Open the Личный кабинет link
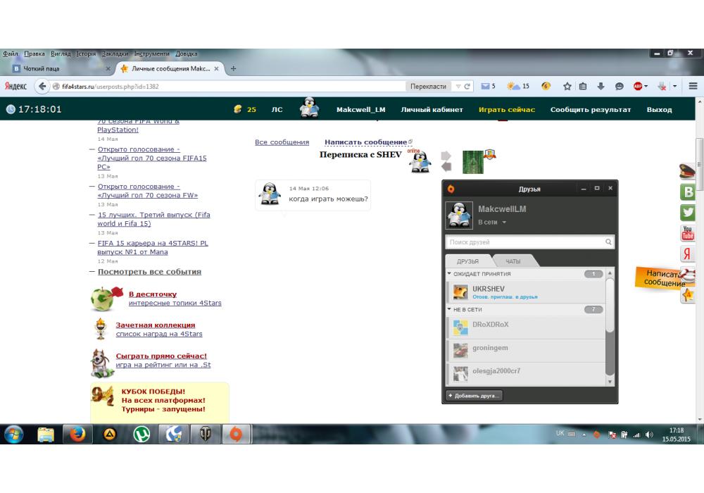Viewport: 704px width, 493px height. (432, 110)
